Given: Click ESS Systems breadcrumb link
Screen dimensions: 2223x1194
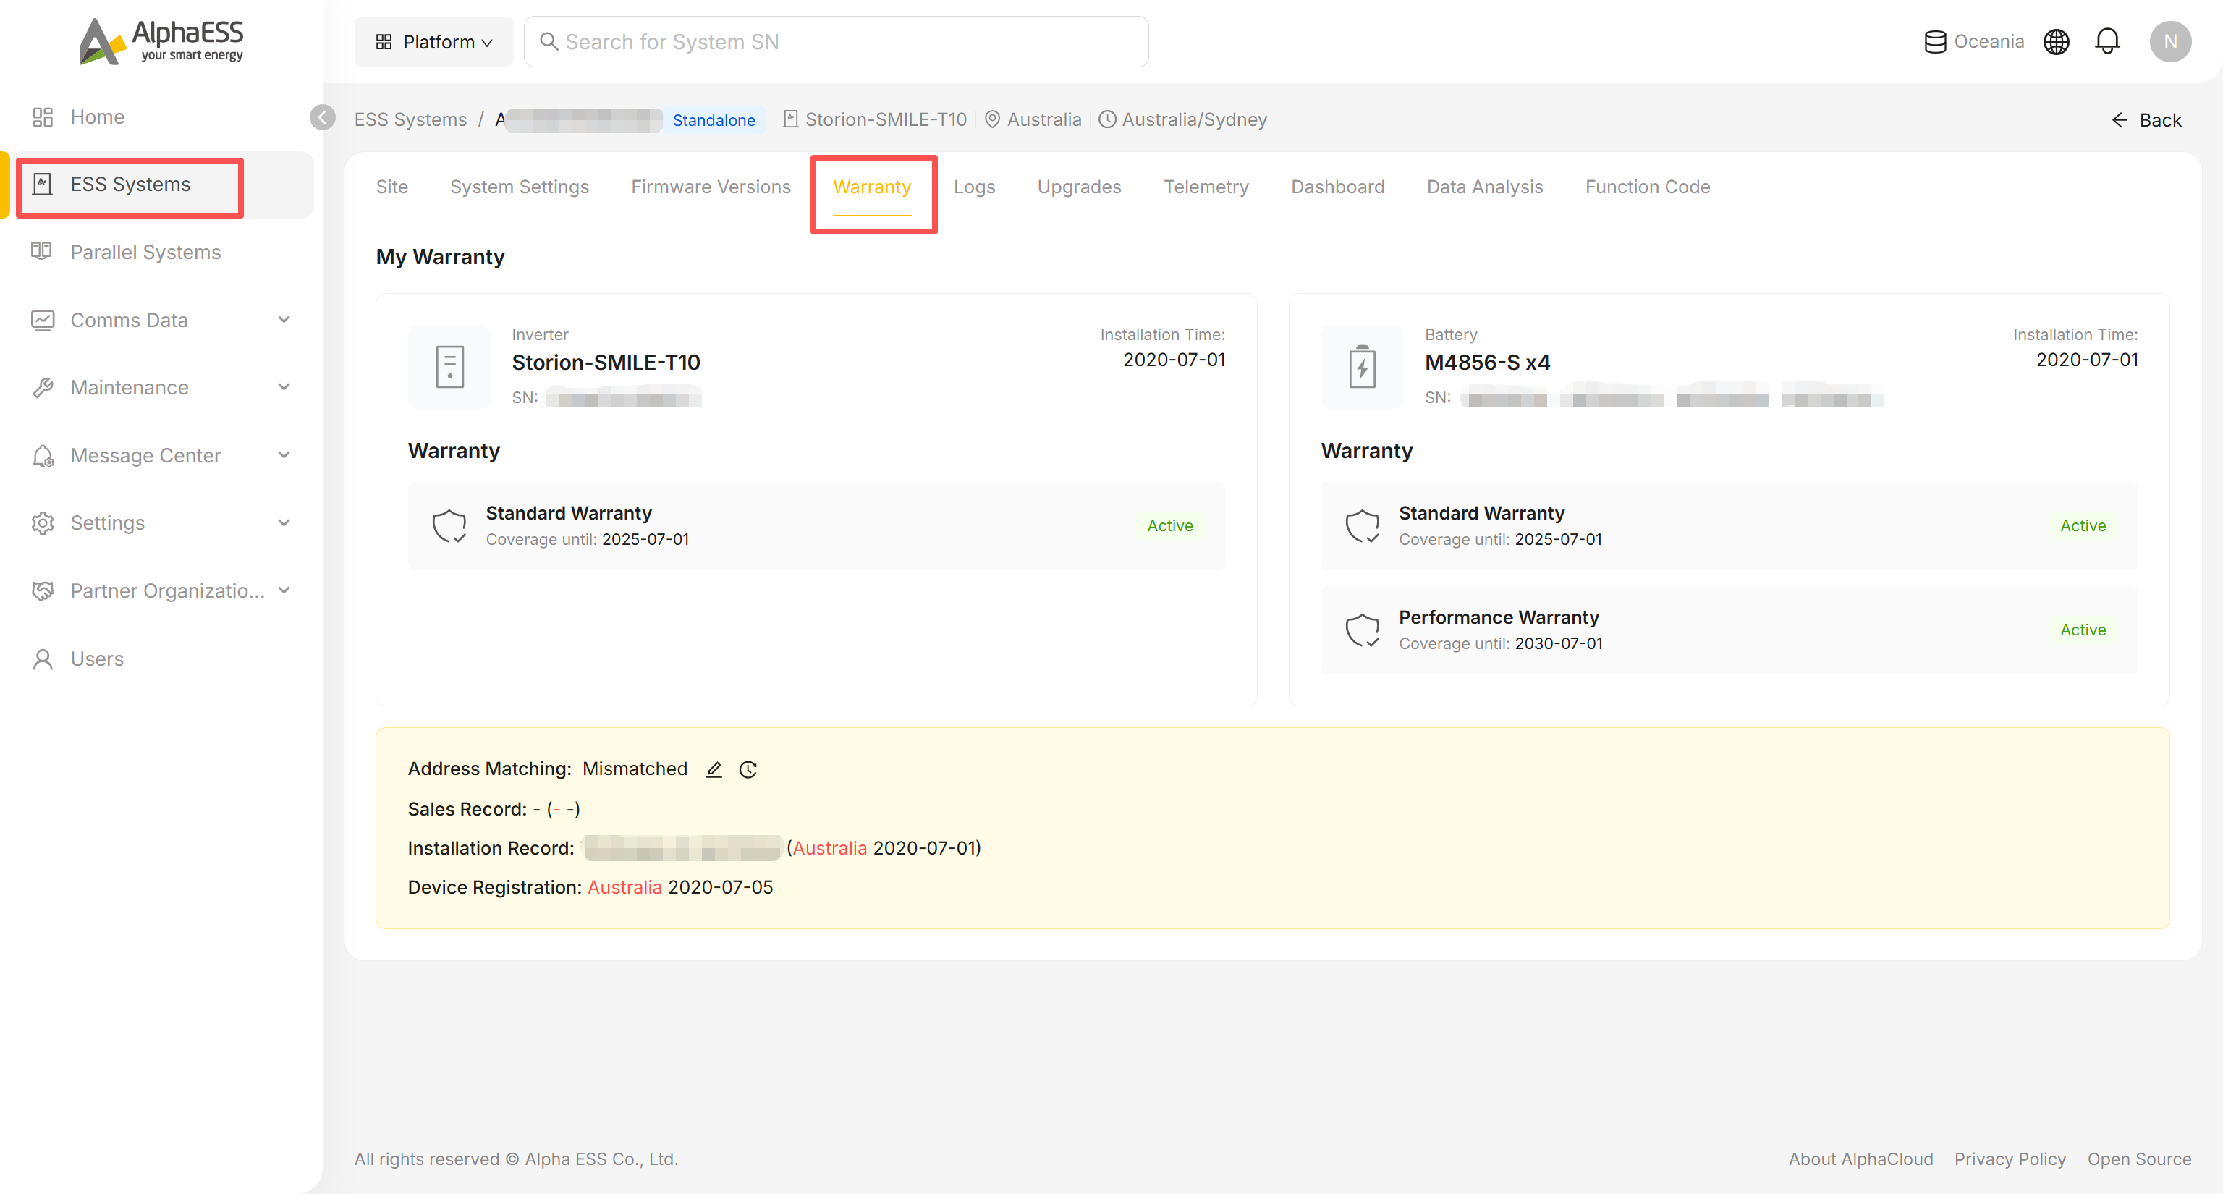Looking at the screenshot, I should (410, 120).
